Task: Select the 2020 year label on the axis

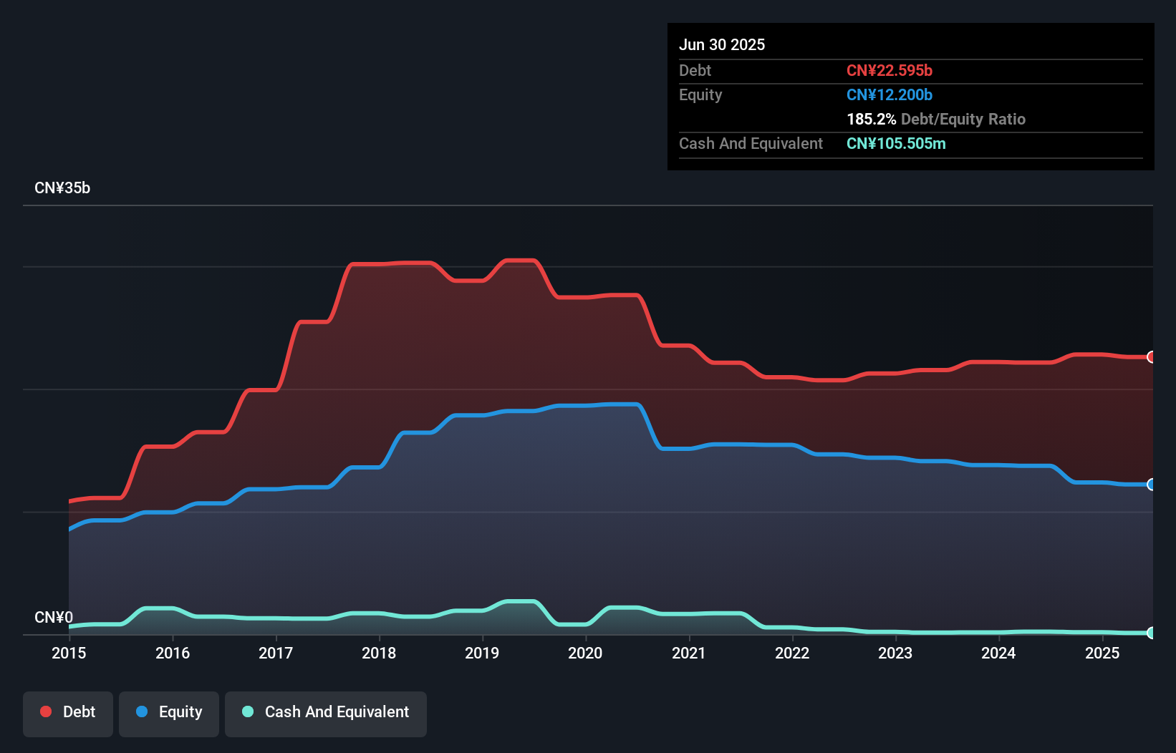Action: [x=585, y=653]
